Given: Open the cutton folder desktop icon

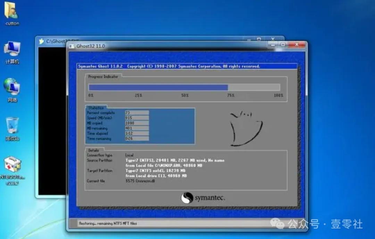Looking at the screenshot, I should tap(12, 14).
